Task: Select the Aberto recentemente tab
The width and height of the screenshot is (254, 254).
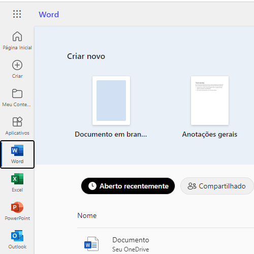Action: point(128,186)
